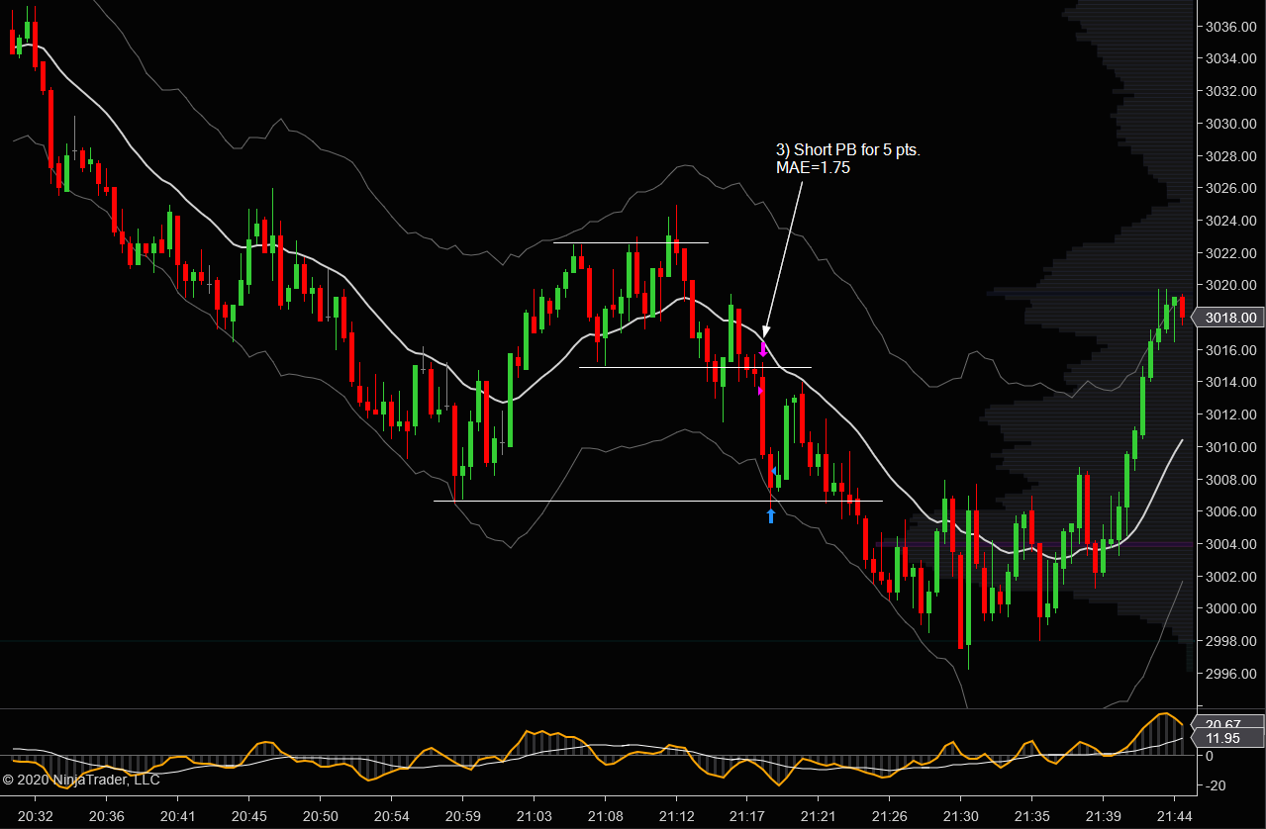
Task: Click the 3028.00 price axis label
Action: tap(1231, 156)
